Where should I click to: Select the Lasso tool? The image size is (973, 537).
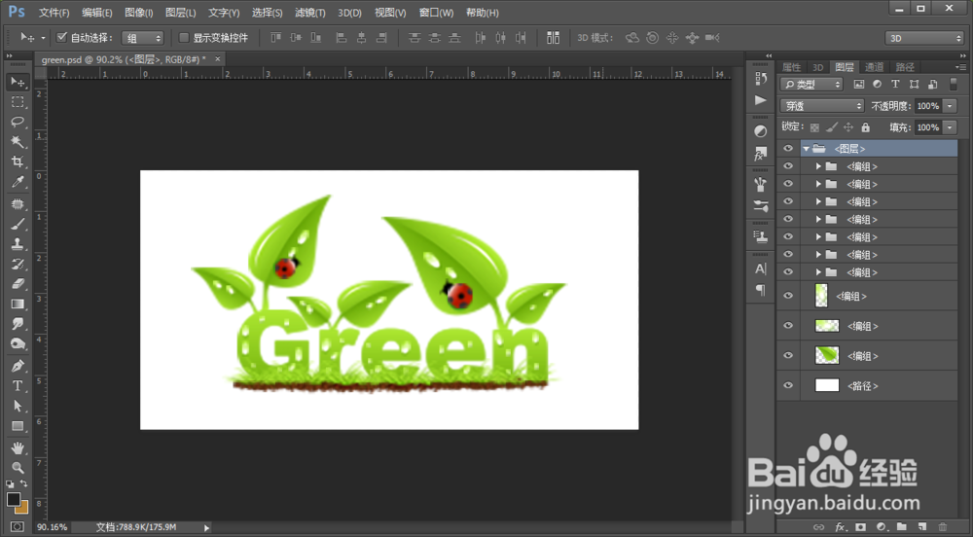coord(18,122)
